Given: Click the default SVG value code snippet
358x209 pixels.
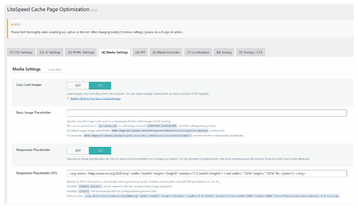Looking at the screenshot, I should [212, 196].
